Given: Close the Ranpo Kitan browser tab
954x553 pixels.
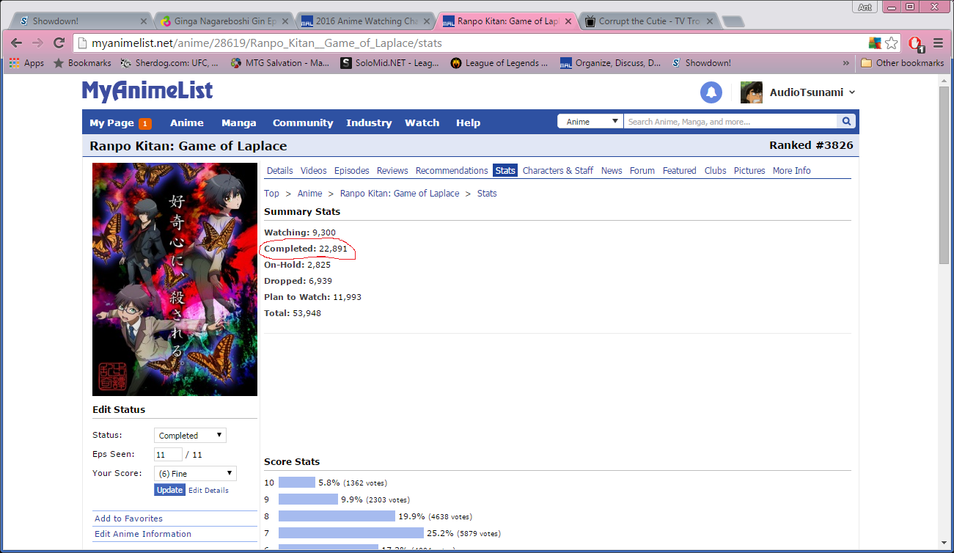Looking at the screenshot, I should click(567, 21).
